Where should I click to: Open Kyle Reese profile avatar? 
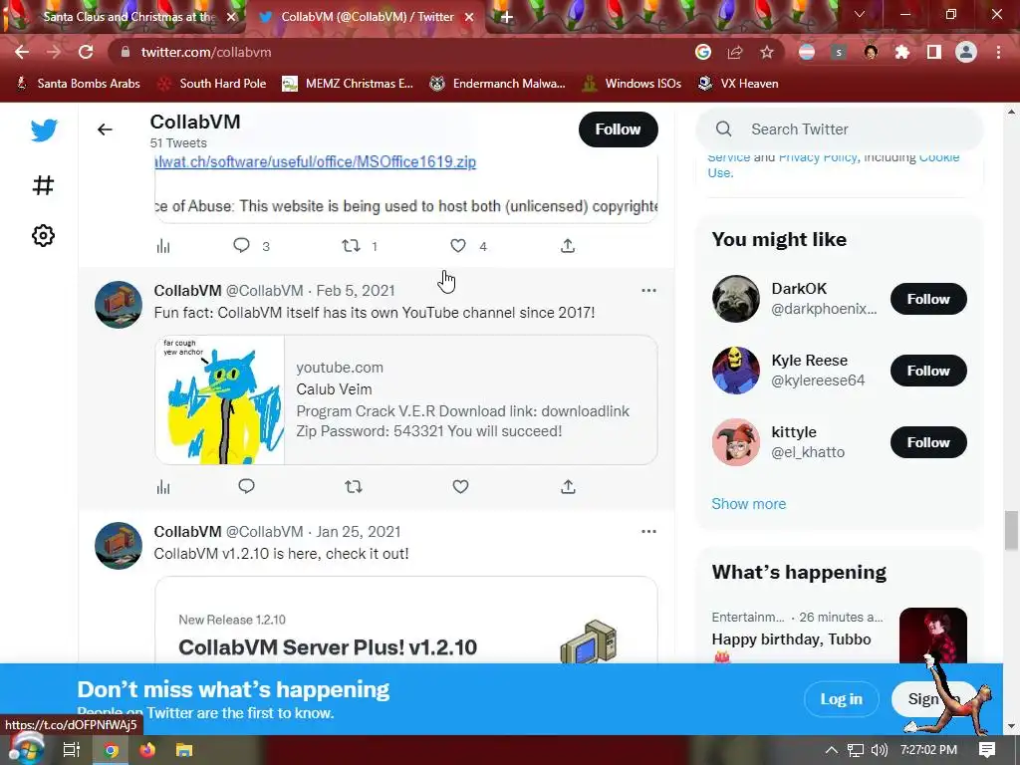point(736,371)
